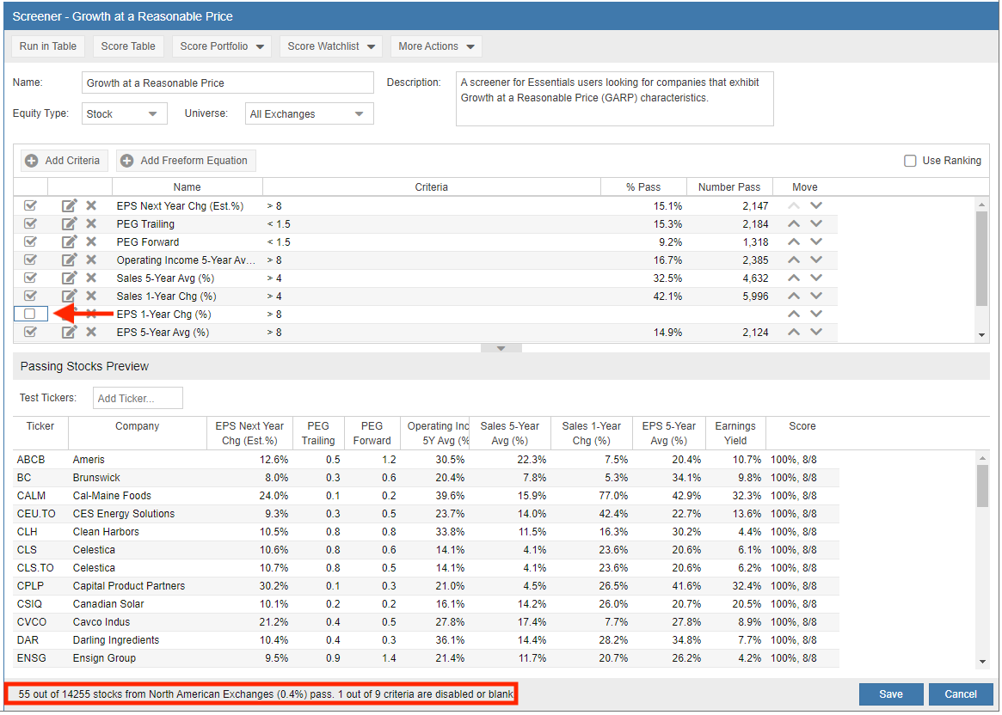Click the passing stocks scrollbar down arrow
The height and width of the screenshot is (715, 1002).
tap(982, 662)
